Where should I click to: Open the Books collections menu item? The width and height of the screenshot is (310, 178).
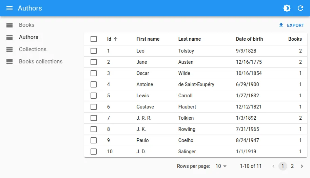tap(41, 62)
